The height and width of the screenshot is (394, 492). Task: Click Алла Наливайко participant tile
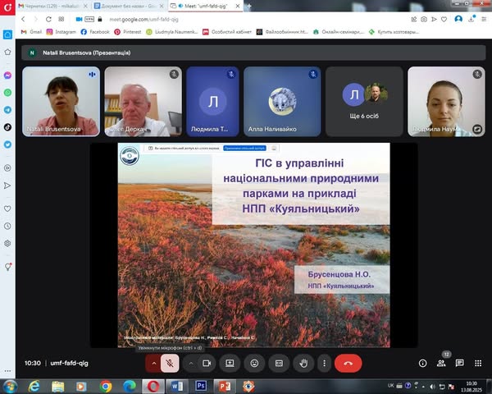[x=282, y=102]
